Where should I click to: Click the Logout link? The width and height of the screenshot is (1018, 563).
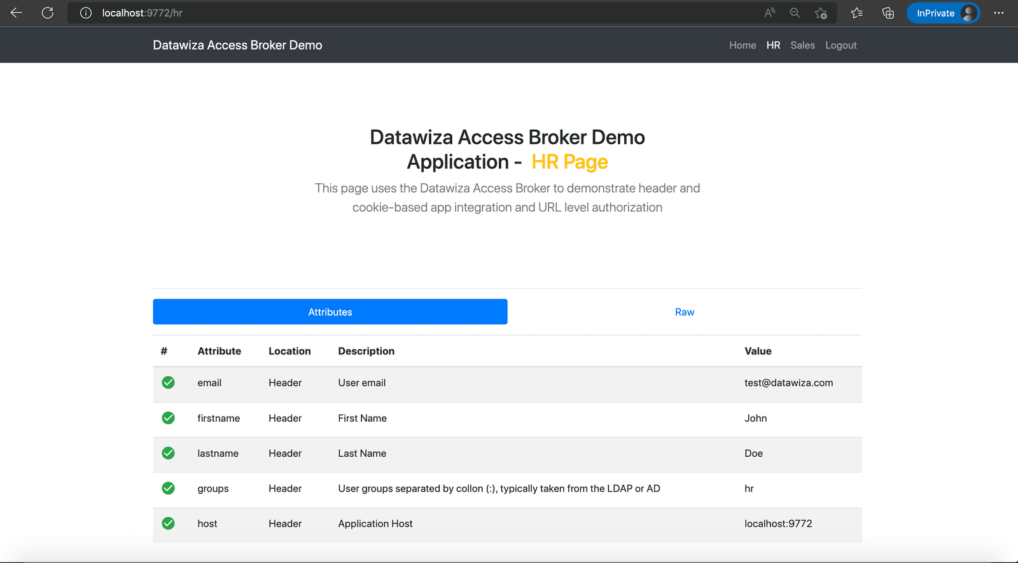(841, 45)
